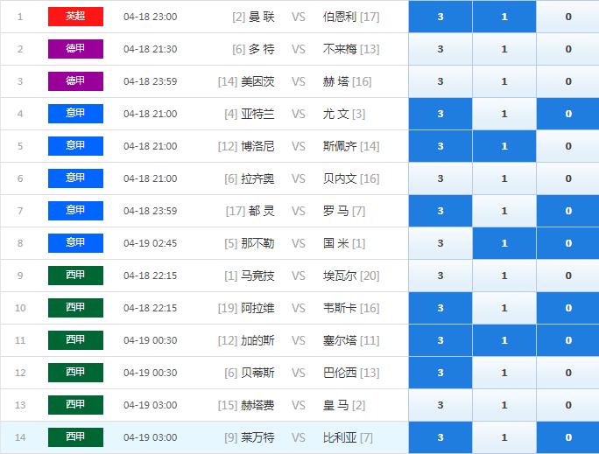Toggle the 0 pick for 博洛尼 vs 斯佩齐

(x=568, y=146)
